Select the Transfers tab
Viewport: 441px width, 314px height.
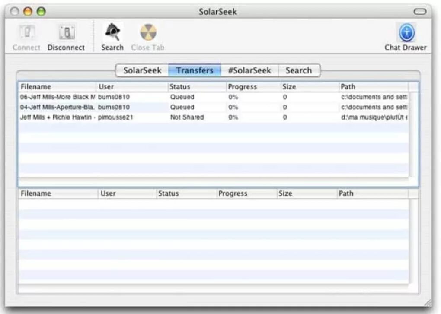click(195, 70)
